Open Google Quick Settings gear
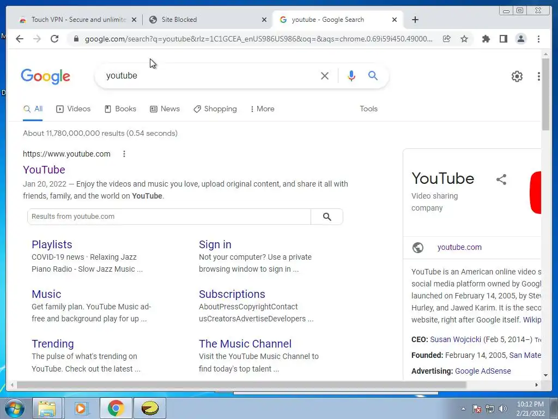This screenshot has width=558, height=419. pyautogui.click(x=517, y=76)
